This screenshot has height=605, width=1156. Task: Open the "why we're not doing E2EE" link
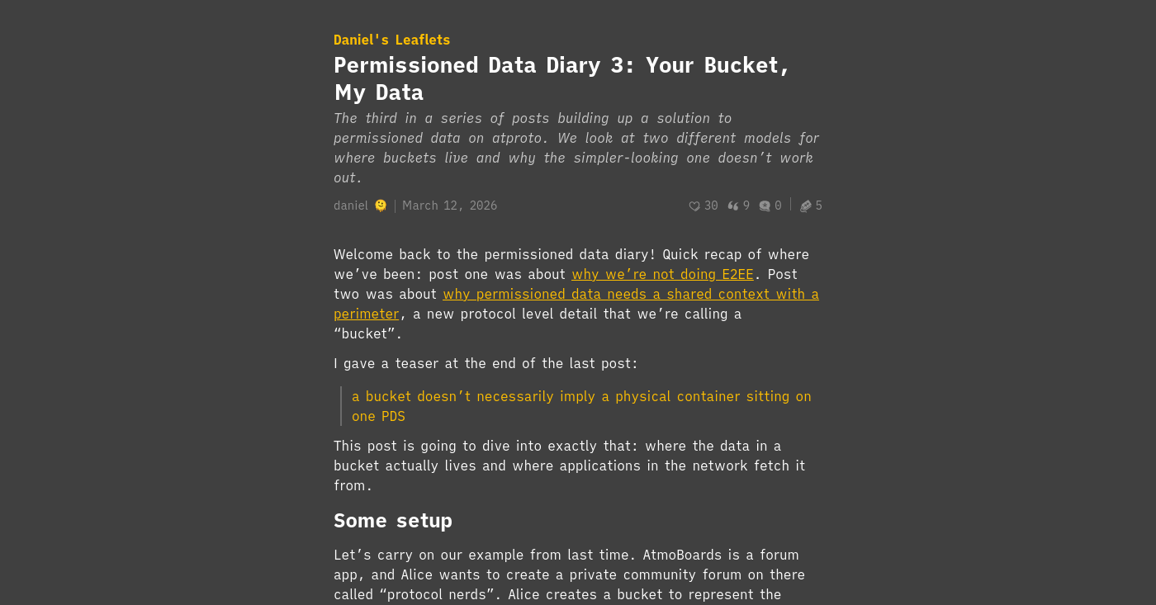click(x=662, y=274)
